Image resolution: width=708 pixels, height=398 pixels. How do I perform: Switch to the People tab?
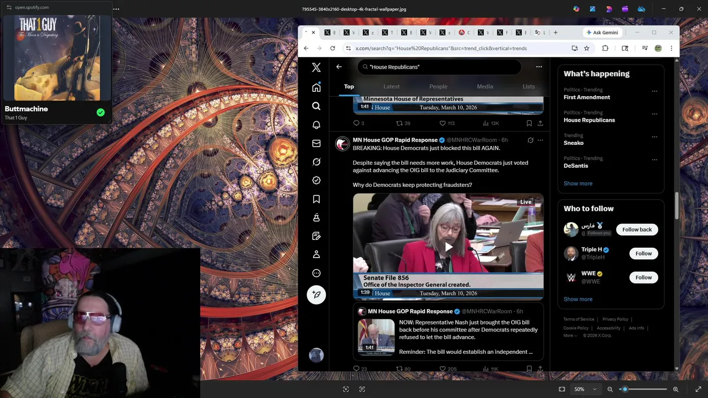438,86
